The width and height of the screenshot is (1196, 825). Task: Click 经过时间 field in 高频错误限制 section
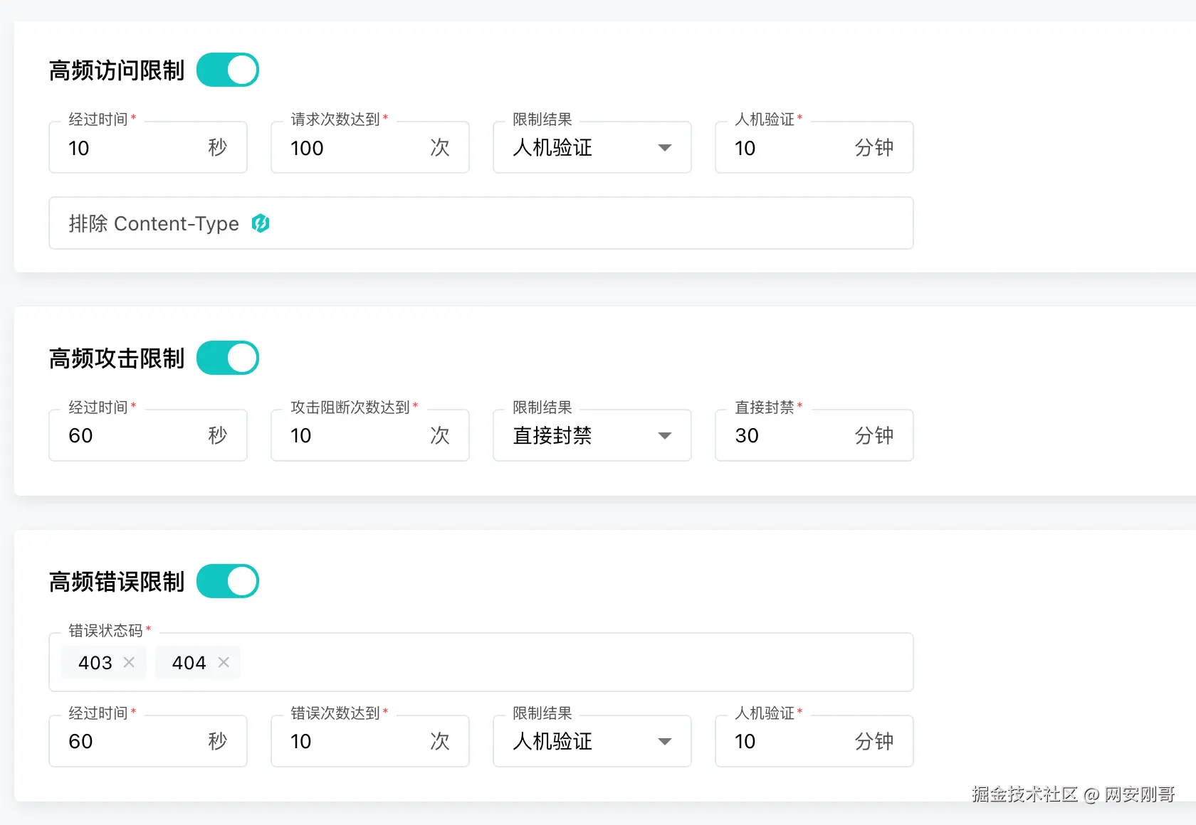click(x=135, y=741)
